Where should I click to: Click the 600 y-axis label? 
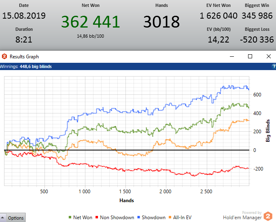click(x=257, y=95)
